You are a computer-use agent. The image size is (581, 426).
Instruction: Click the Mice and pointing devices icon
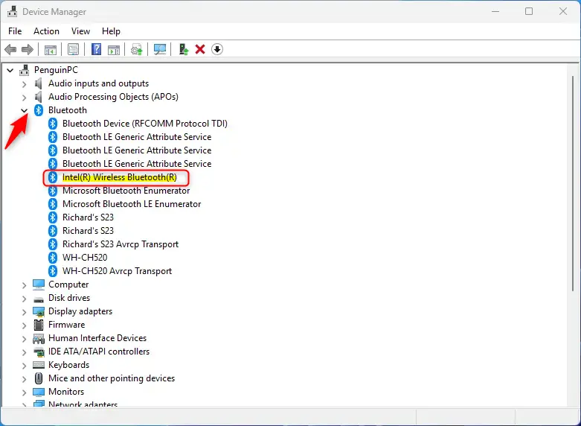click(39, 378)
